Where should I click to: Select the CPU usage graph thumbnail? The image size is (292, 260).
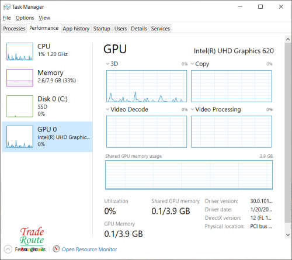pyautogui.click(x=20, y=51)
